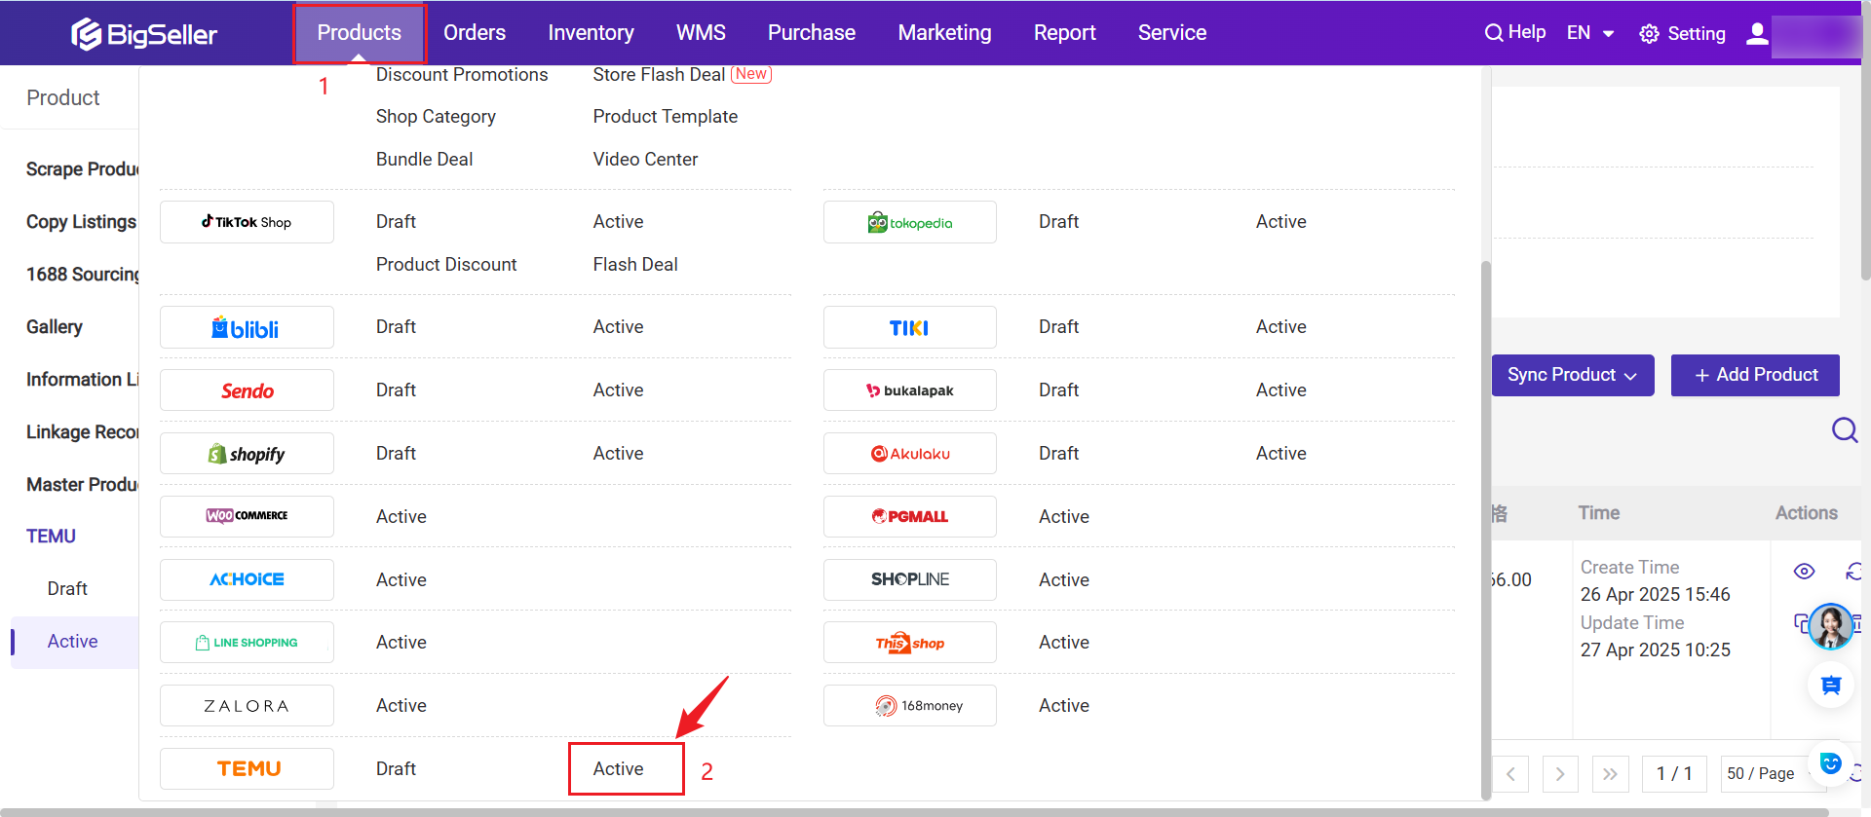Select the Bukalapak platform logo
The width and height of the screenshot is (1871, 817).
pyautogui.click(x=910, y=390)
